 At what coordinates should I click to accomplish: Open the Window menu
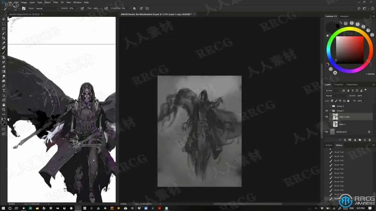pyautogui.click(x=77, y=2)
